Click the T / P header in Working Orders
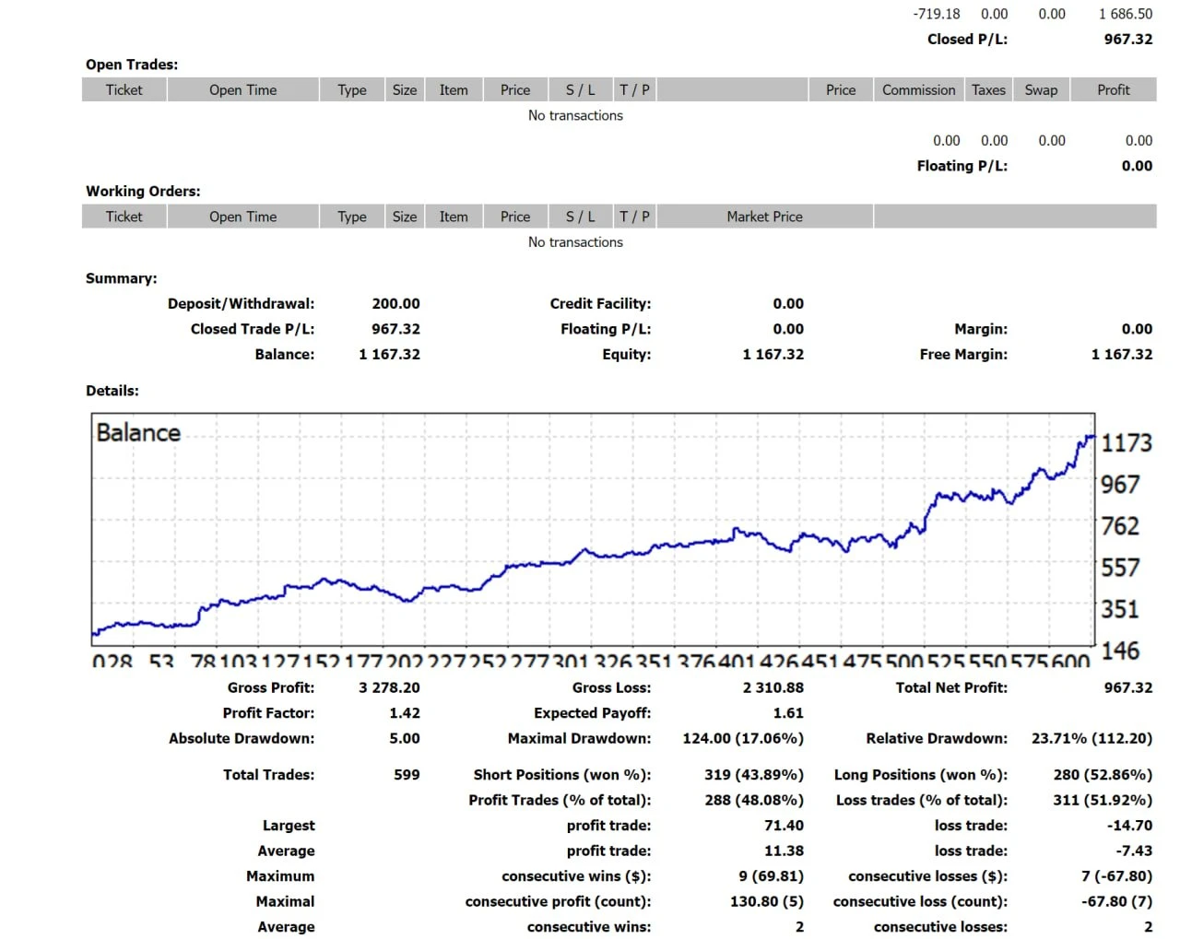The image size is (1180, 939). 634,217
